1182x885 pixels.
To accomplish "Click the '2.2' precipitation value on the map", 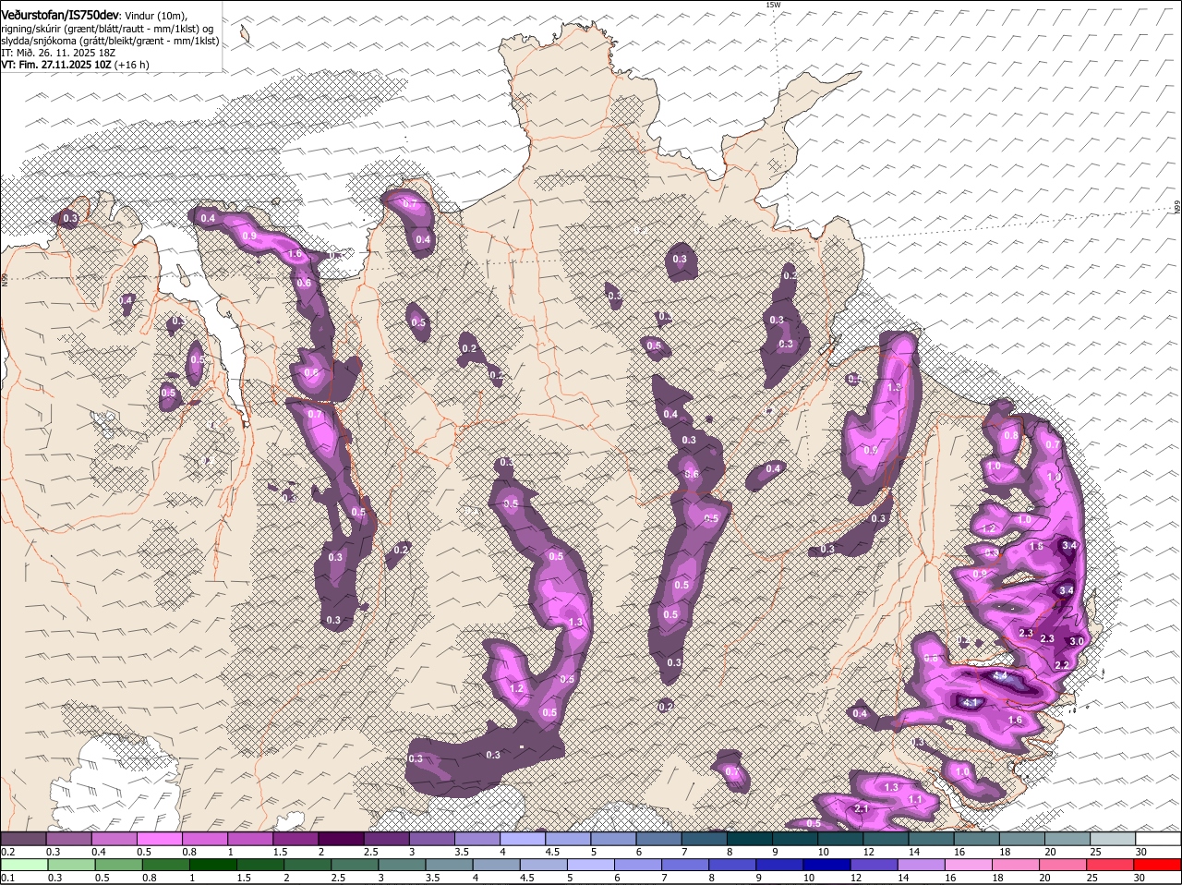I will 1062,665.
